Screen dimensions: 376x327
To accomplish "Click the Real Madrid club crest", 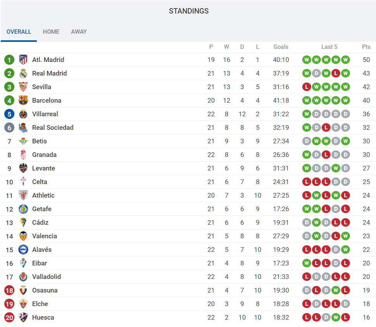I will (23, 73).
